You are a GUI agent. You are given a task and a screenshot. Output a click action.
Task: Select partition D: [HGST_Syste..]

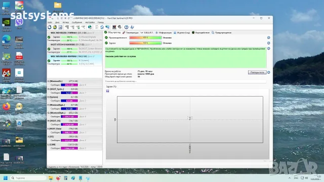[x=74, y=91]
